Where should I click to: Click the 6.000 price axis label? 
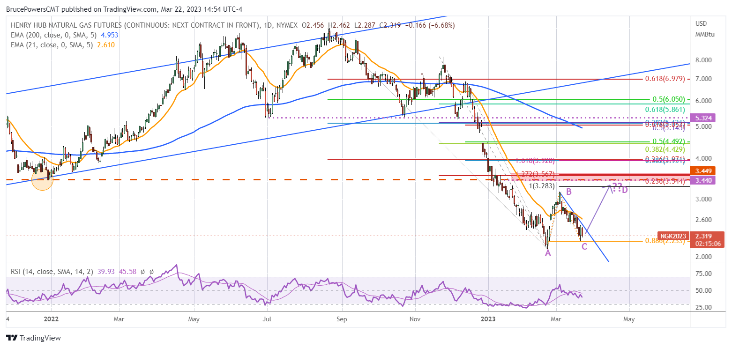[704, 101]
